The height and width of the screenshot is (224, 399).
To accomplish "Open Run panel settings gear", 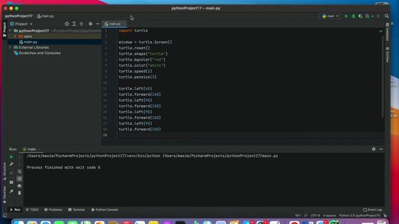I will click(373, 149).
